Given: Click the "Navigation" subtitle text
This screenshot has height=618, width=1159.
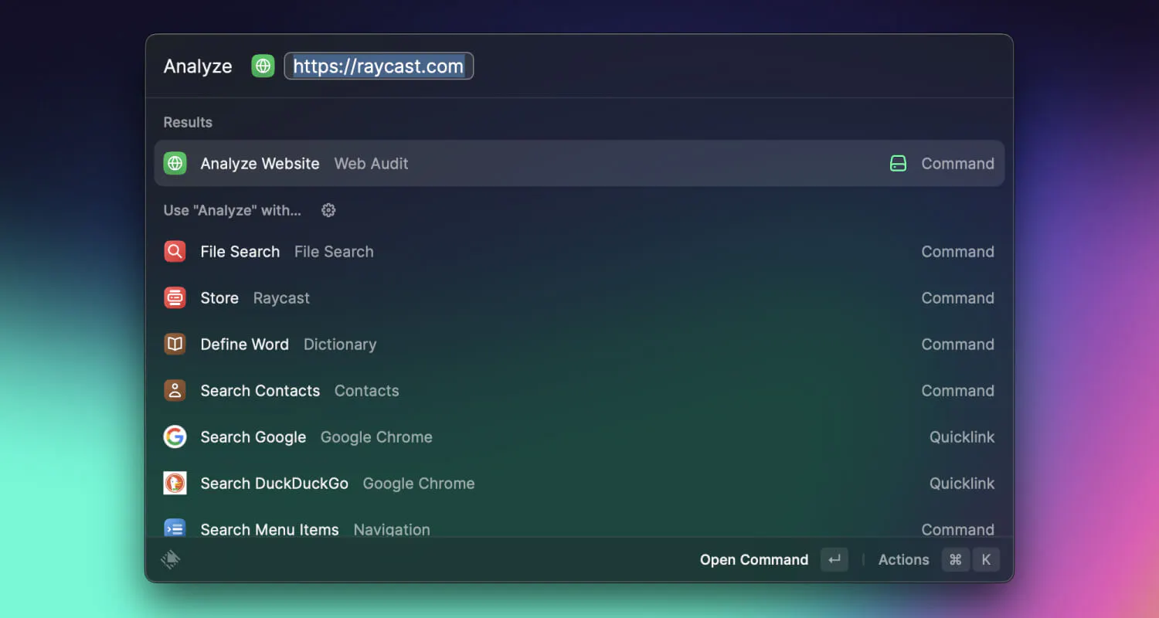Looking at the screenshot, I should pyautogui.click(x=392, y=529).
